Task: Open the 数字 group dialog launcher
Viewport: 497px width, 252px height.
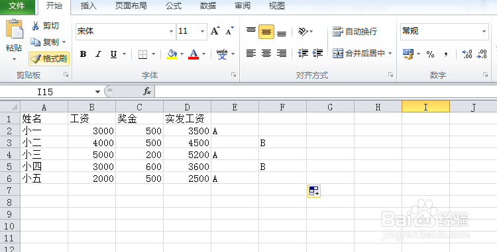Action: click(485, 75)
